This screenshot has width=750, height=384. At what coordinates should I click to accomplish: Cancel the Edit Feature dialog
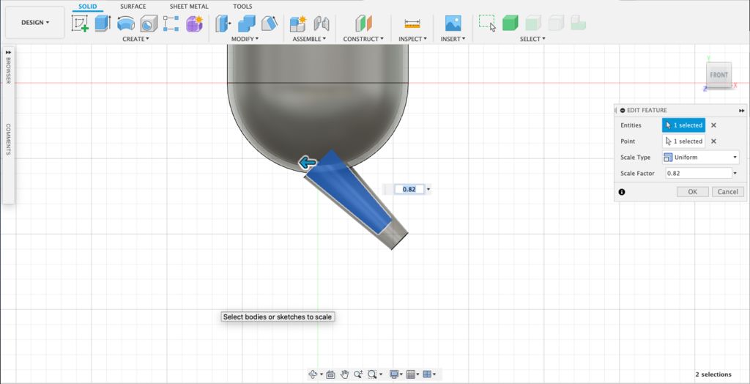click(x=727, y=191)
